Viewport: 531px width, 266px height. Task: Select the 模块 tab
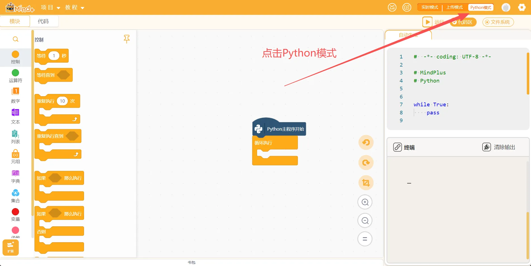tap(15, 21)
